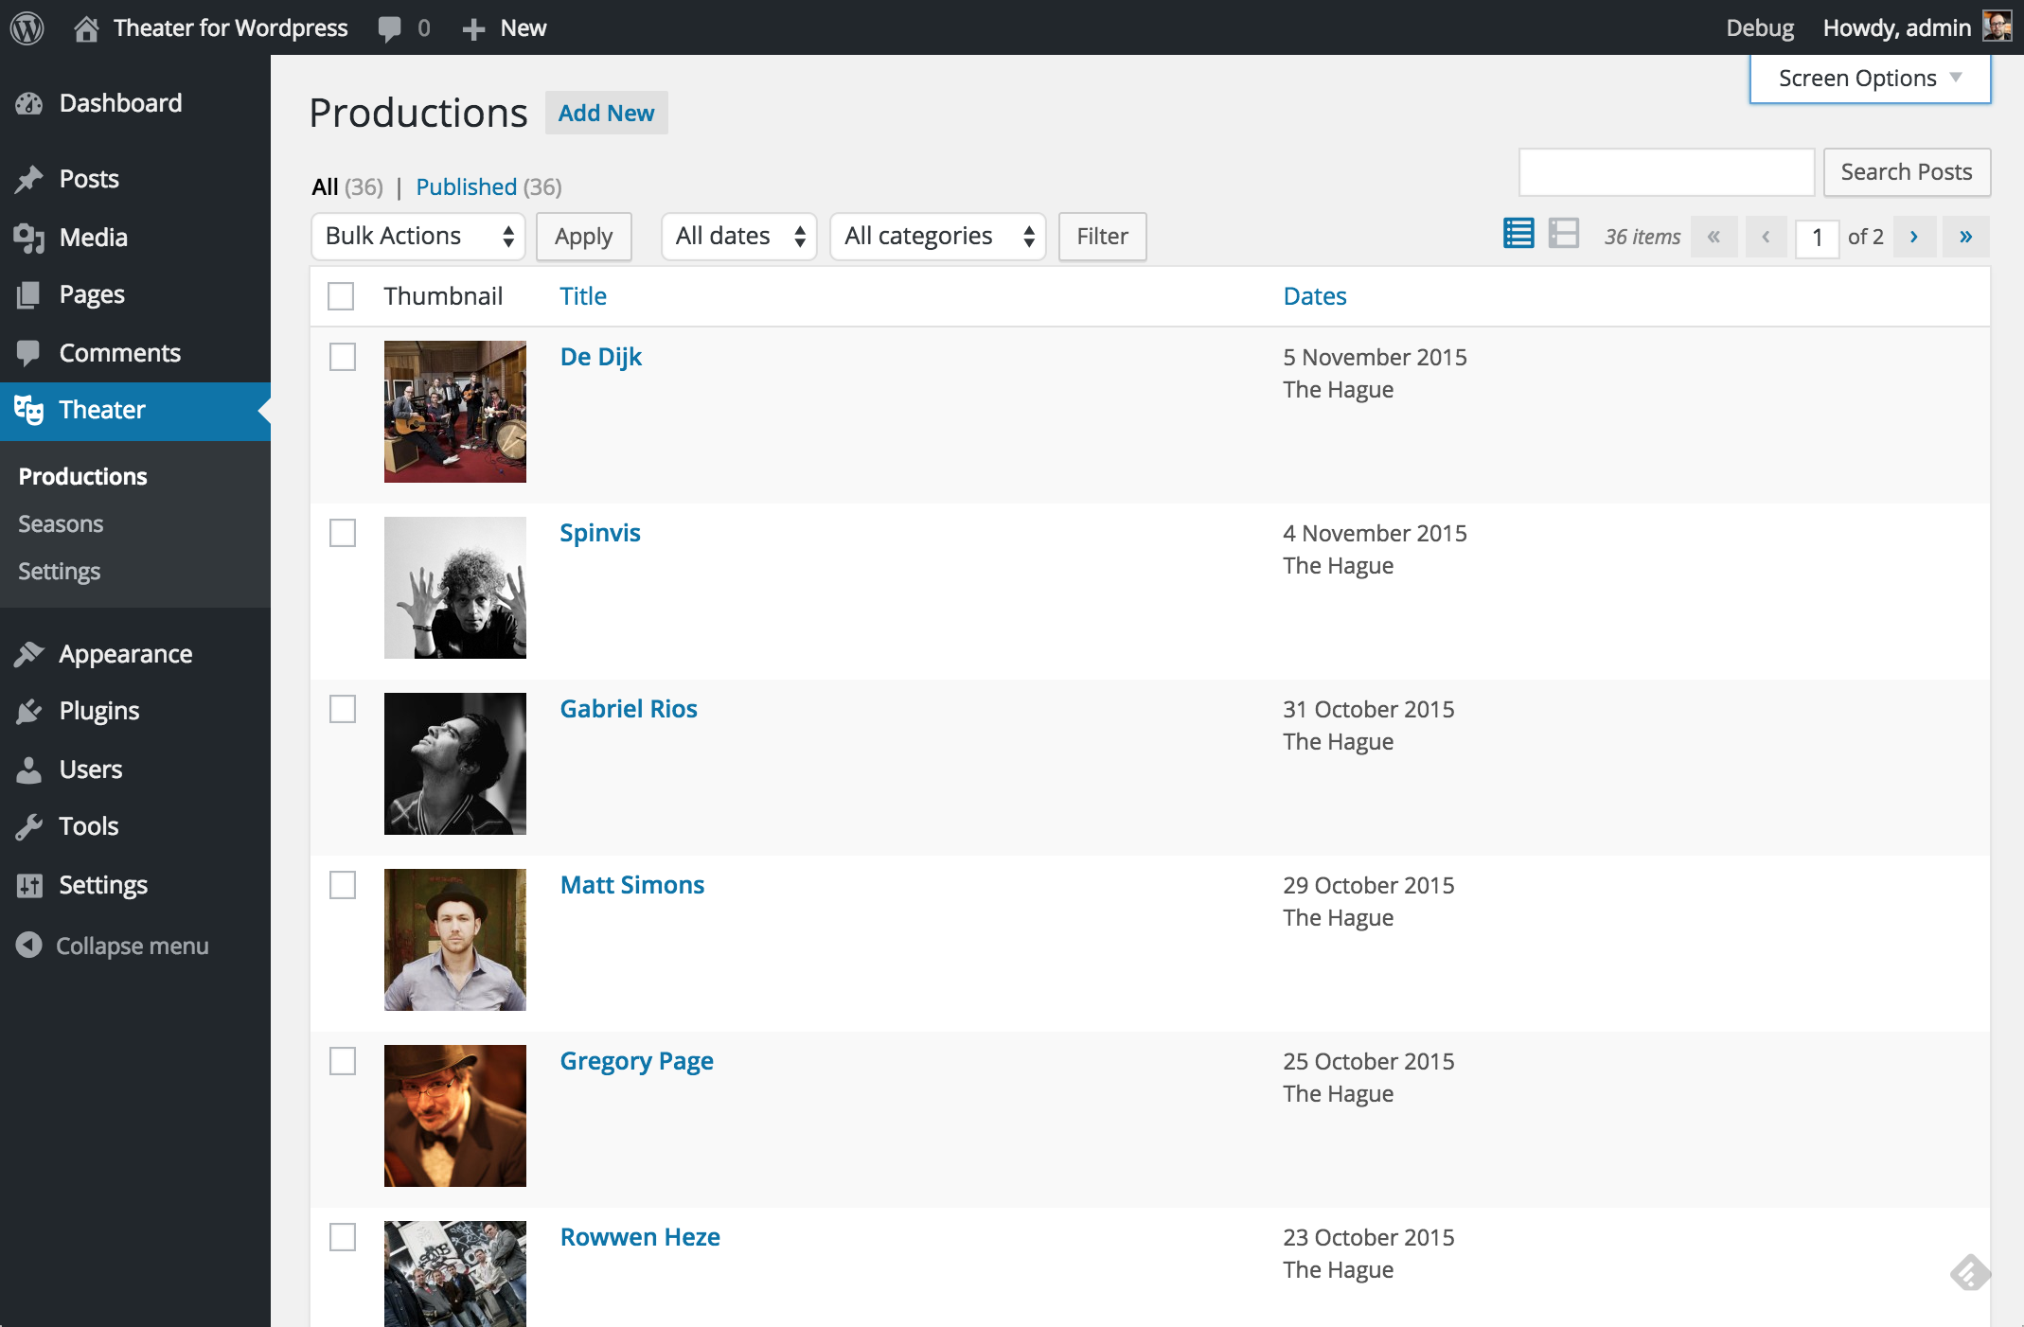The image size is (2024, 1327).
Task: Click the Dashboard gauge icon
Action: point(29,103)
